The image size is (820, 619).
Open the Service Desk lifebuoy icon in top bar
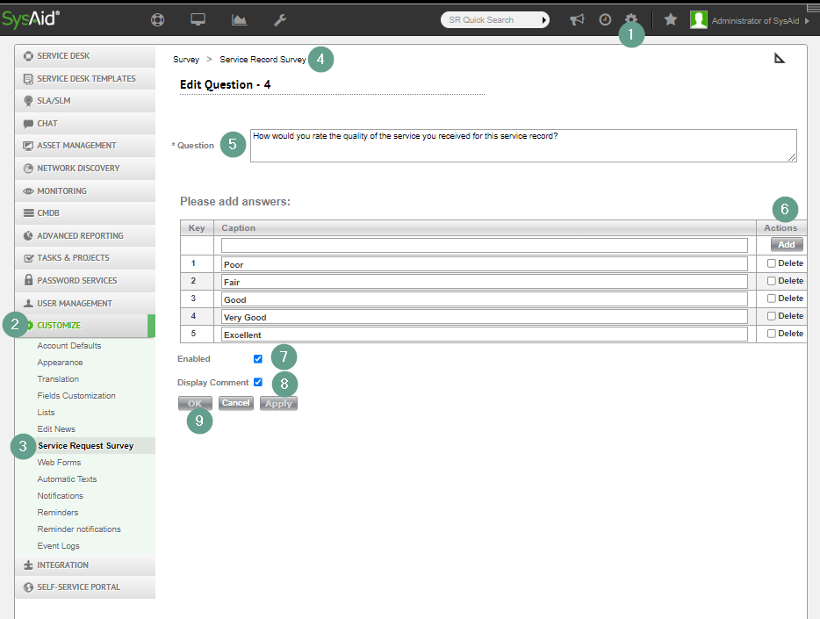(157, 20)
